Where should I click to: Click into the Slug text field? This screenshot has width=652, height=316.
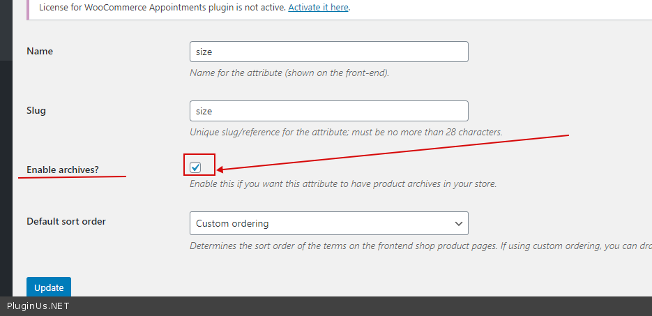click(328, 111)
